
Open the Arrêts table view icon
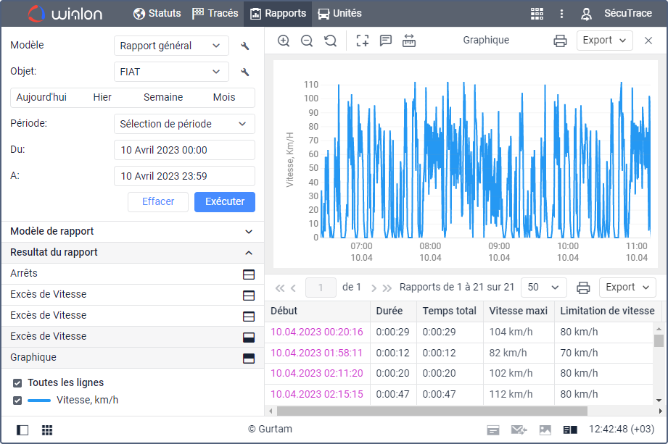coord(248,274)
